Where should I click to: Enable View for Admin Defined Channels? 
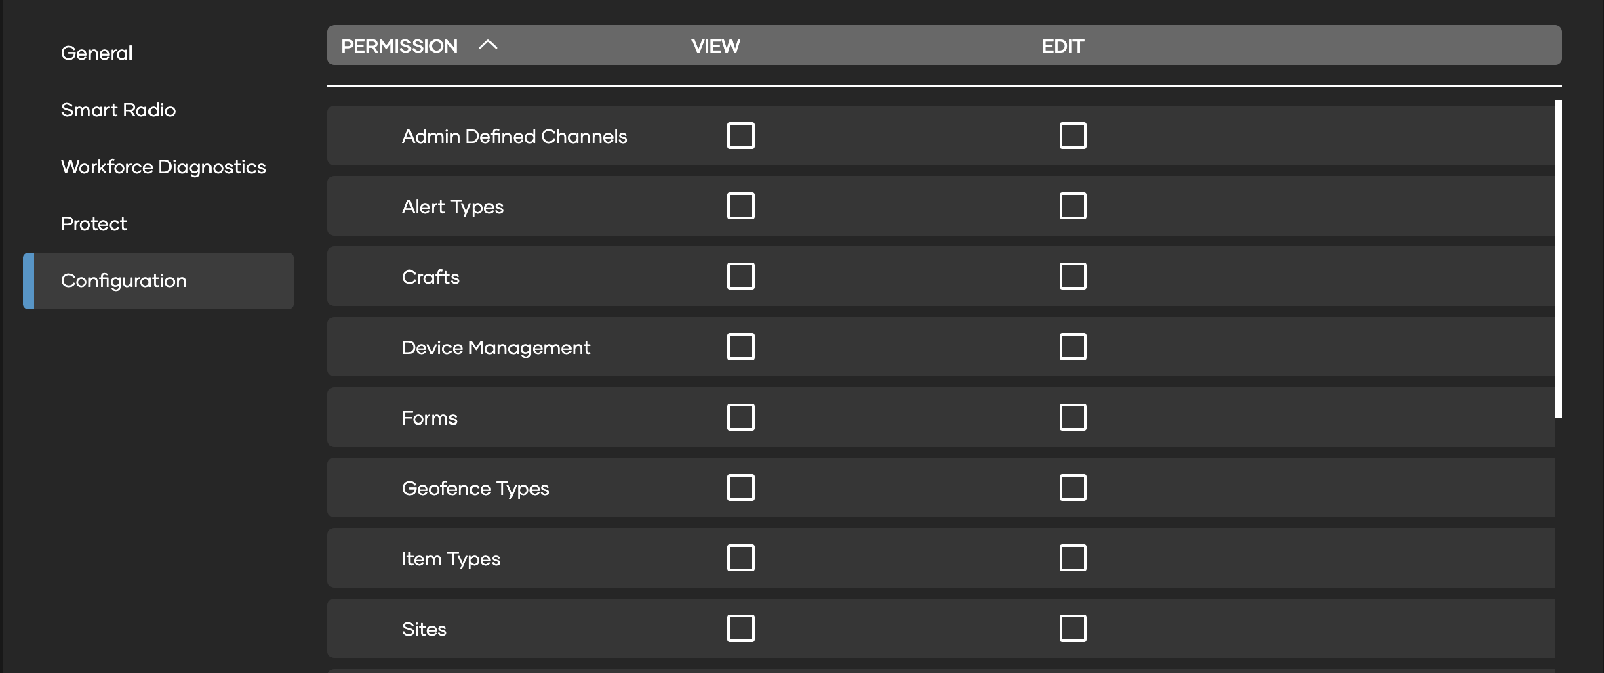point(740,135)
